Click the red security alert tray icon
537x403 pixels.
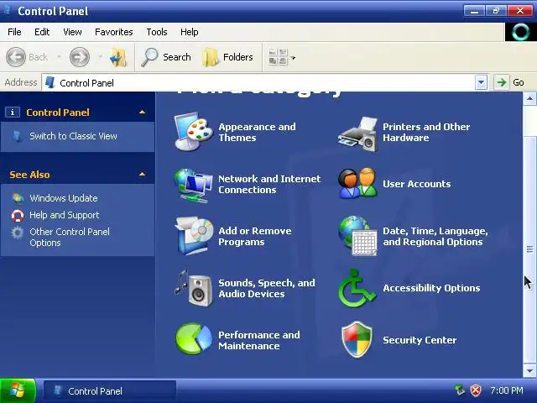[476, 390]
